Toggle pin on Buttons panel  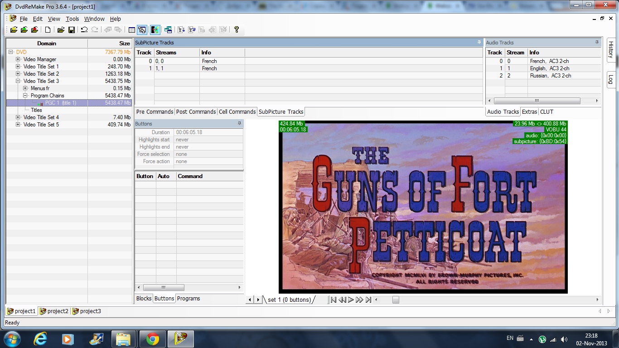(240, 123)
